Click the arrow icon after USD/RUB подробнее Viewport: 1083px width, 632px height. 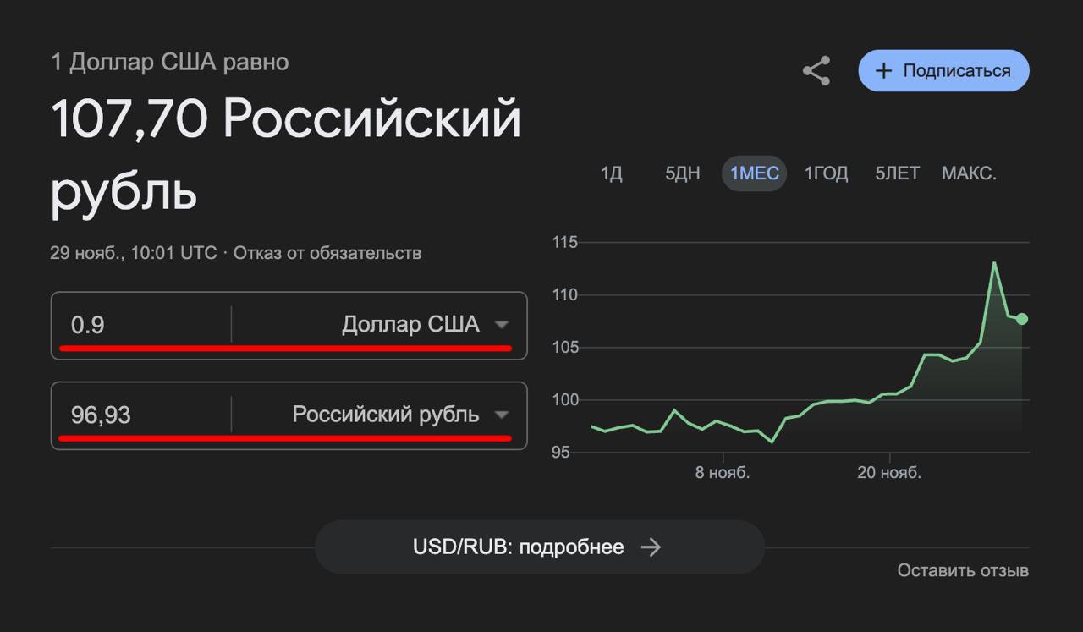point(651,547)
